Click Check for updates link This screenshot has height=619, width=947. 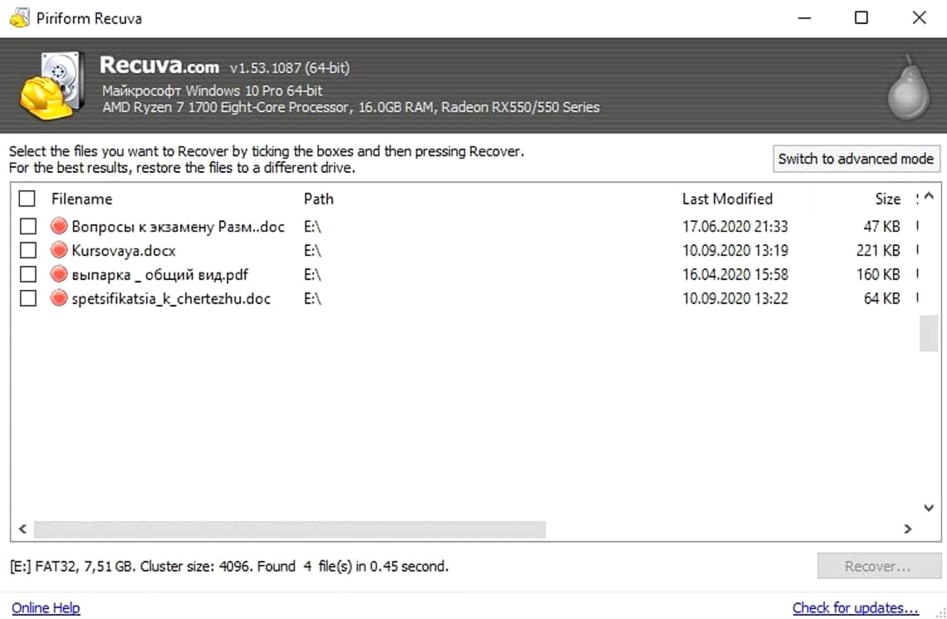coord(855,608)
